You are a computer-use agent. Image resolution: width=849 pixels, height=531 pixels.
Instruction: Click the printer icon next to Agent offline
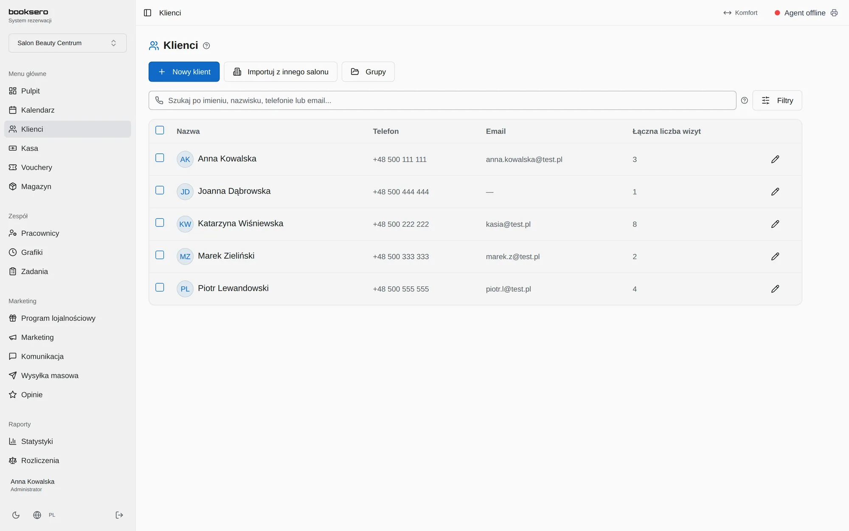tap(834, 13)
